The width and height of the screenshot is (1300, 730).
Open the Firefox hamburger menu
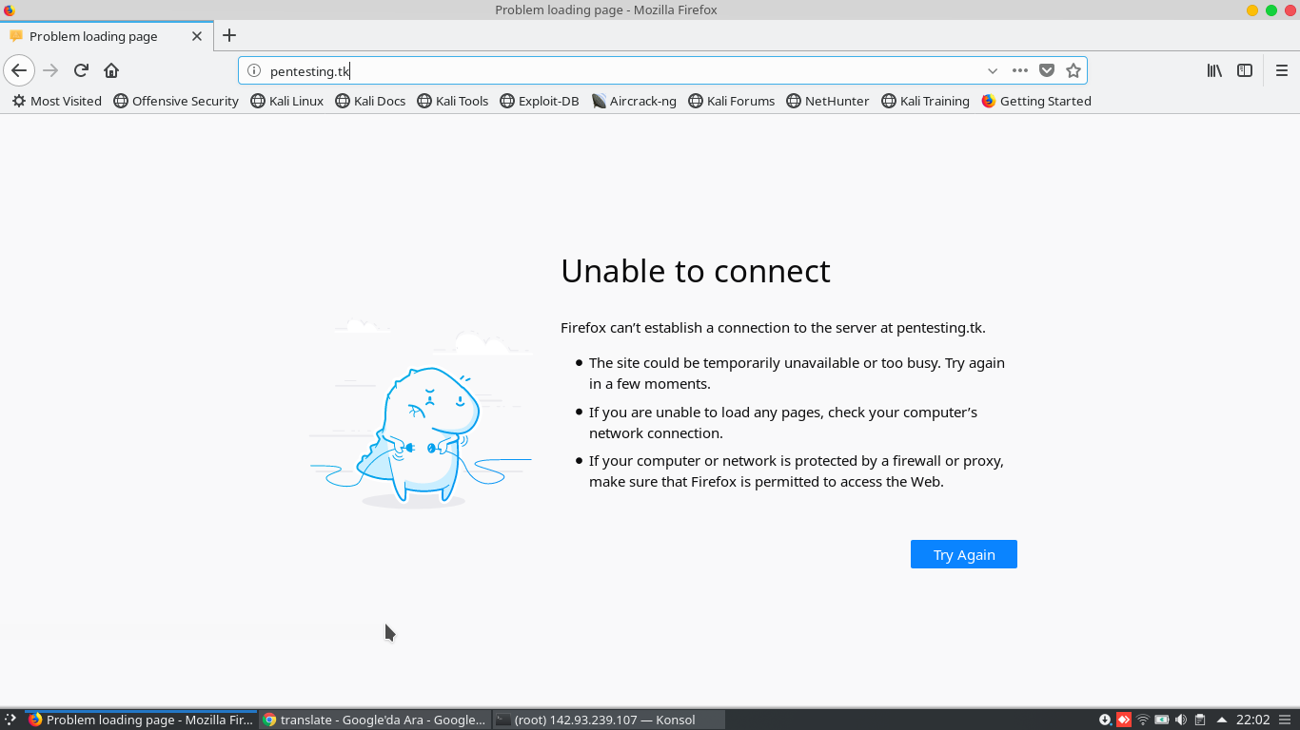click(1282, 70)
